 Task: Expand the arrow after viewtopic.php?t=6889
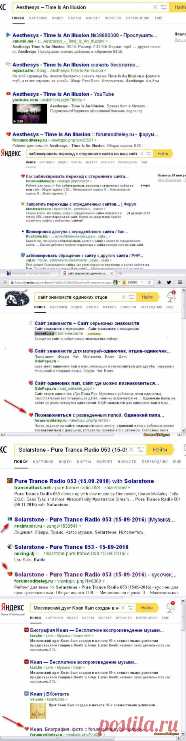point(104,581)
